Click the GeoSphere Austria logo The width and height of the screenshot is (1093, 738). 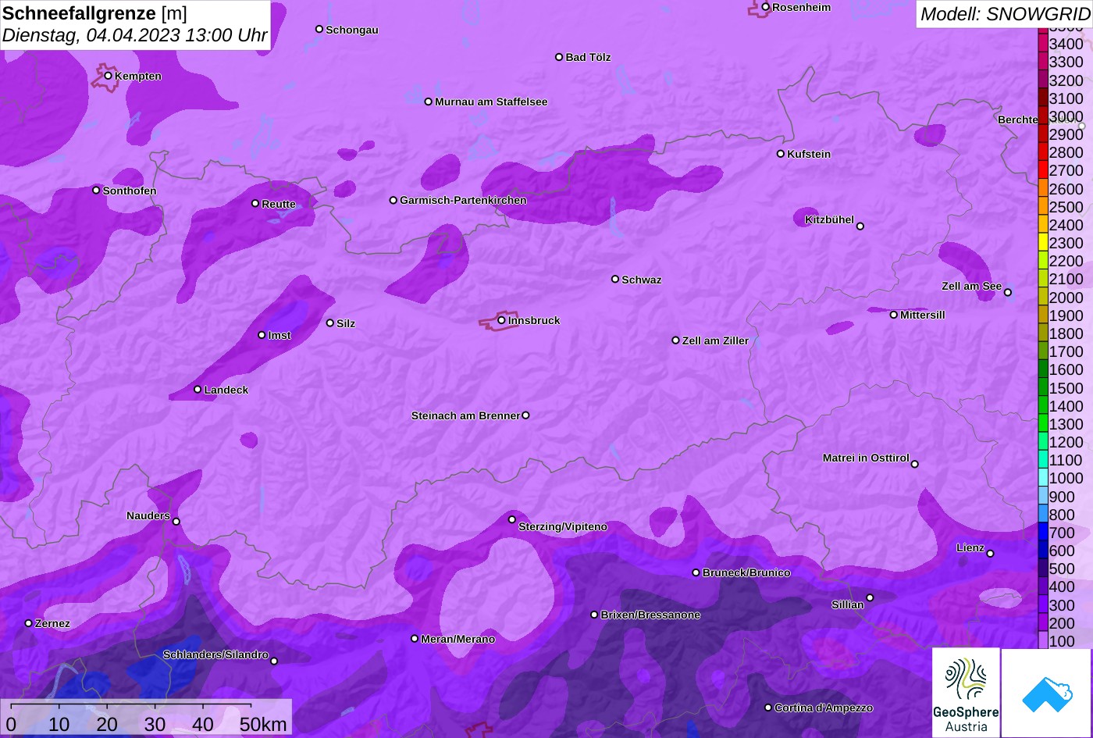(966, 693)
